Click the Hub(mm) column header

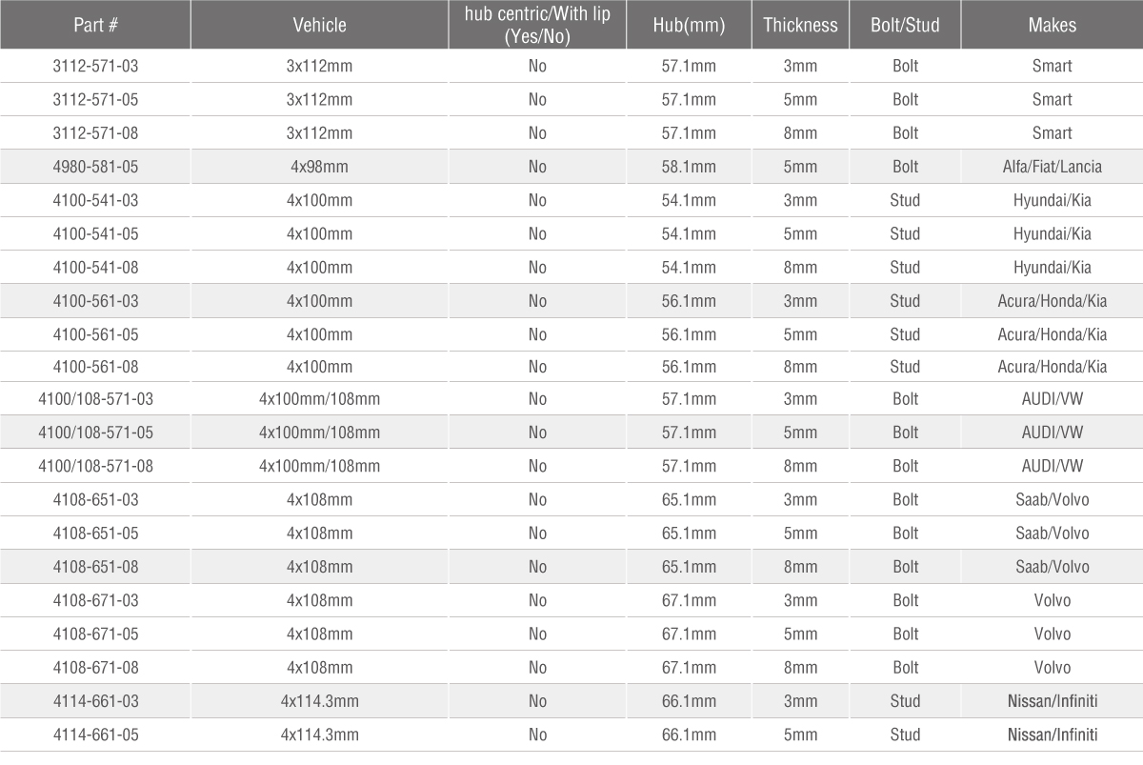click(690, 25)
